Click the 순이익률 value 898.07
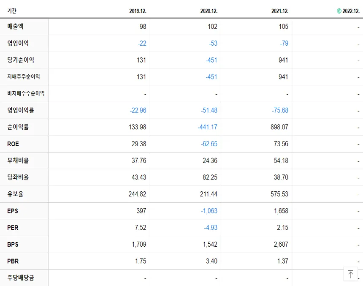This screenshot has width=363, height=286. point(279,127)
